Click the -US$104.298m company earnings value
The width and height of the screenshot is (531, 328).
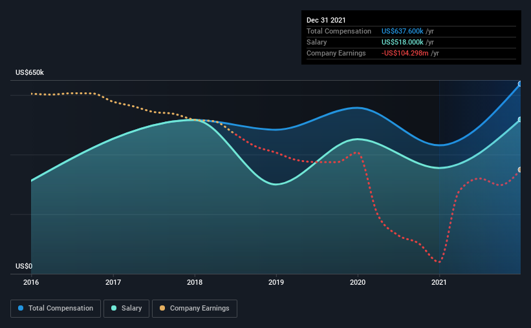[x=405, y=54]
